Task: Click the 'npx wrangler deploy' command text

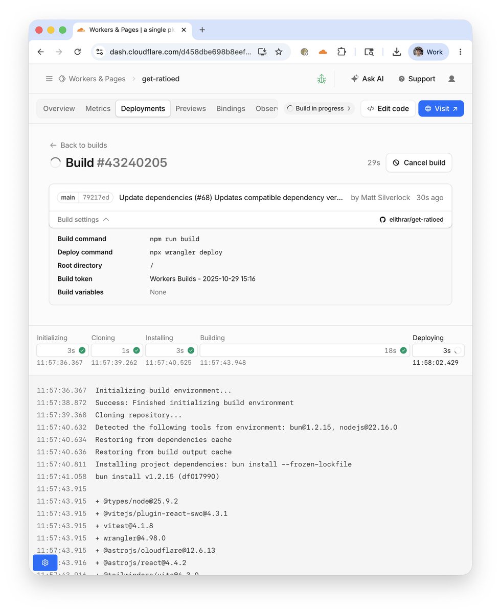Action: tap(186, 252)
